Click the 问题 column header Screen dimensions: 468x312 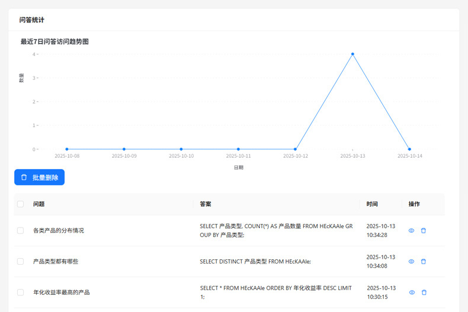coord(39,204)
